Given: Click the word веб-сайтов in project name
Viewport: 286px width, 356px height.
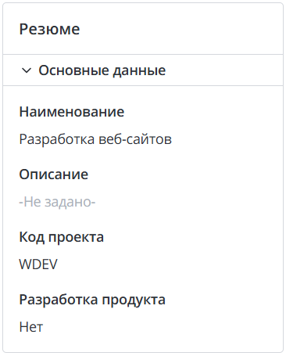Looking at the screenshot, I should point(135,139).
